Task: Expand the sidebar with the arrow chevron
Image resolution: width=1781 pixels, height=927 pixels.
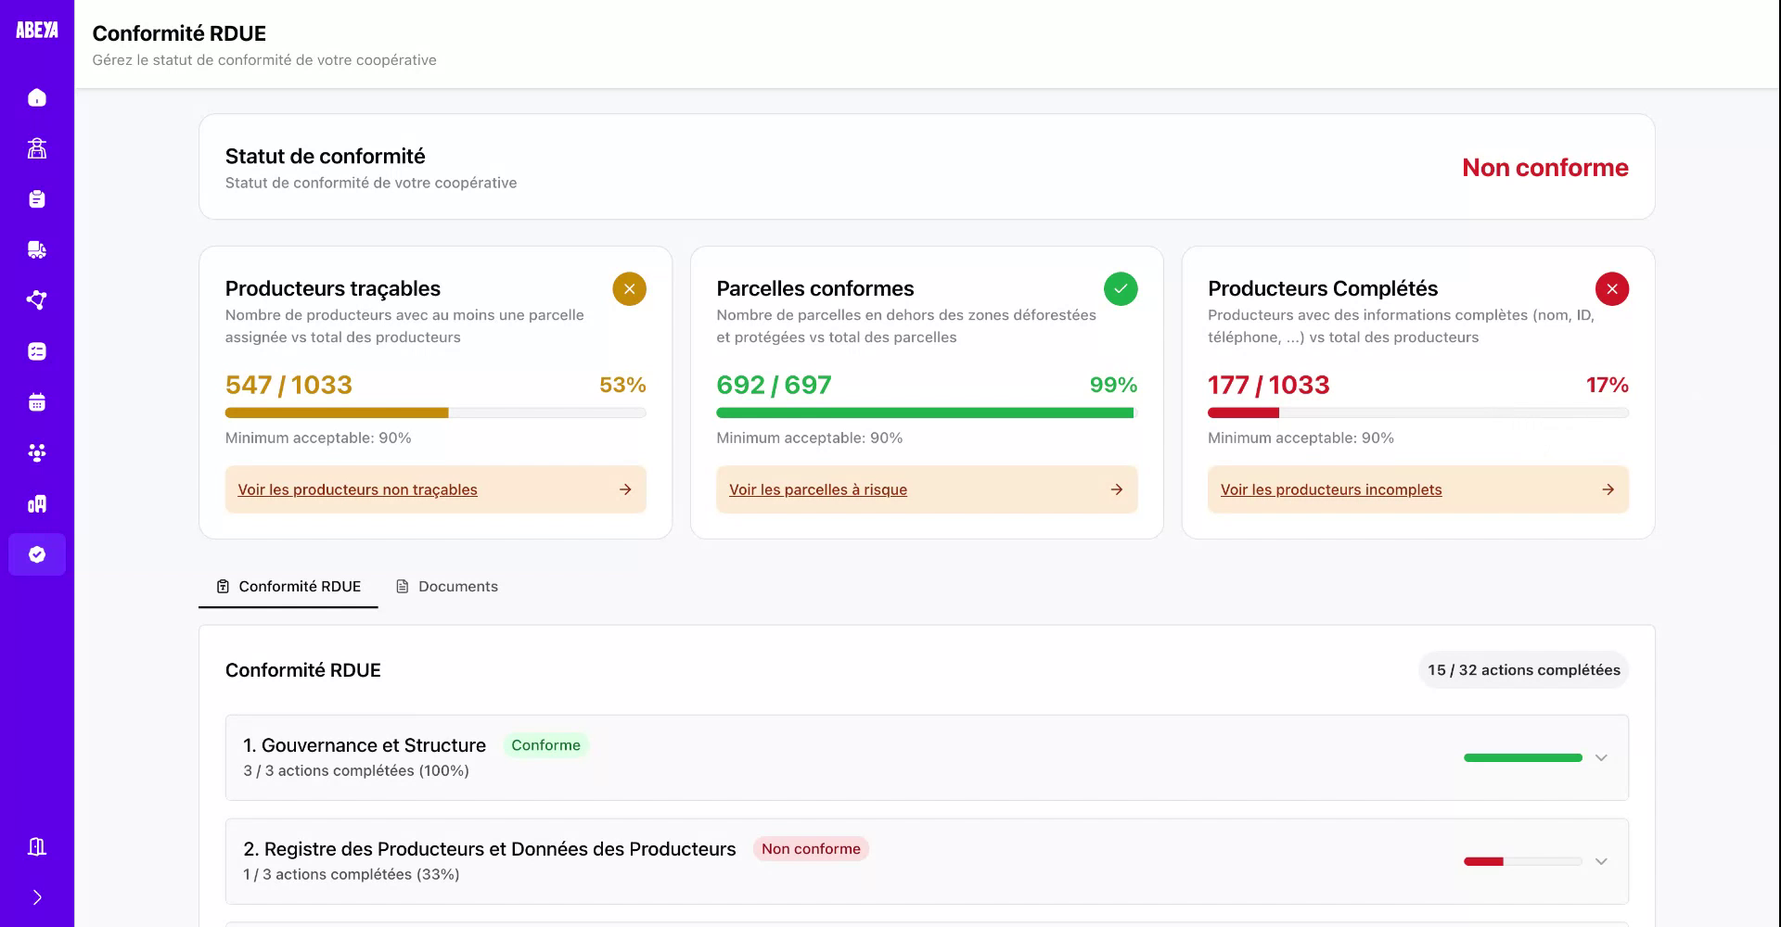Action: (37, 897)
